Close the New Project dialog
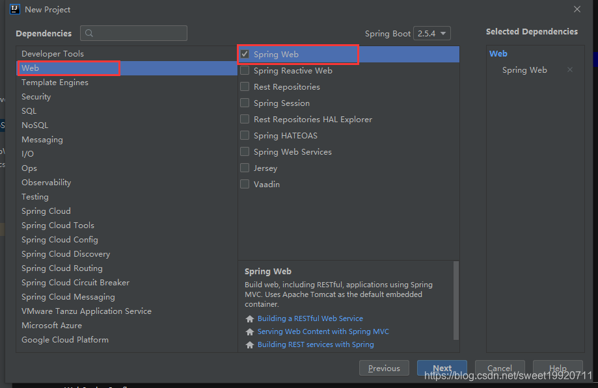The width and height of the screenshot is (598, 388). click(577, 9)
